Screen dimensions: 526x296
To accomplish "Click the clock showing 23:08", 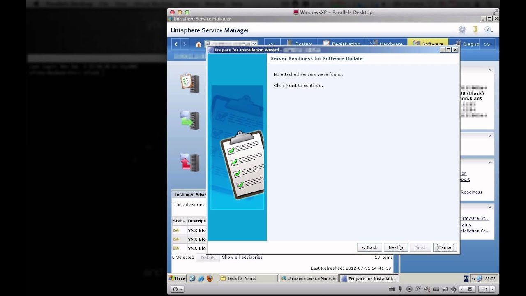I will pos(490,278).
